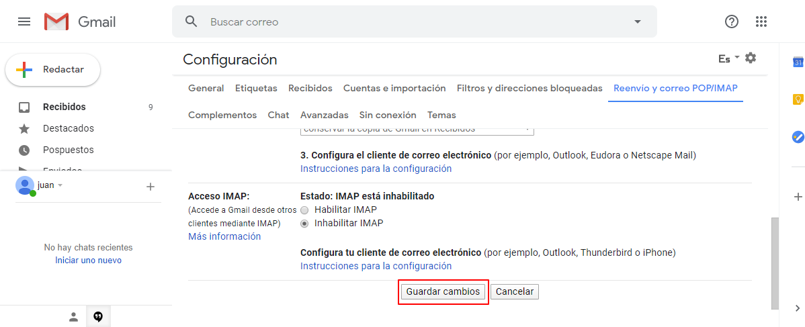Viewport: 805px width, 327px height.
Task: Switch to the Temas tab
Action: [x=441, y=115]
